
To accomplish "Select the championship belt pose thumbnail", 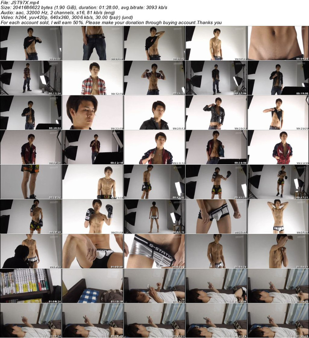I will [x=93, y=182].
